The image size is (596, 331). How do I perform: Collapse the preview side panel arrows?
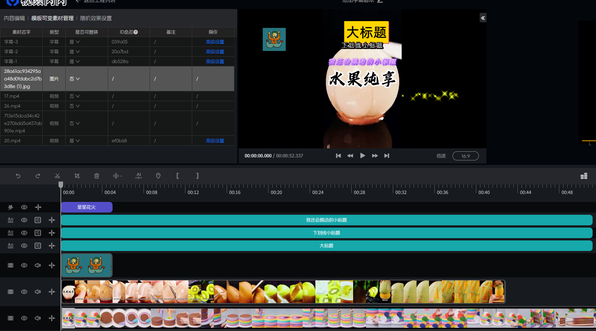pos(483,18)
